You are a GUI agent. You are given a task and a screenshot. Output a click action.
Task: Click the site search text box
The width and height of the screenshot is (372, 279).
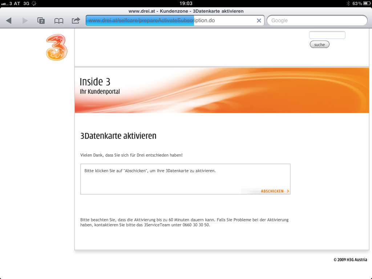pos(327,35)
